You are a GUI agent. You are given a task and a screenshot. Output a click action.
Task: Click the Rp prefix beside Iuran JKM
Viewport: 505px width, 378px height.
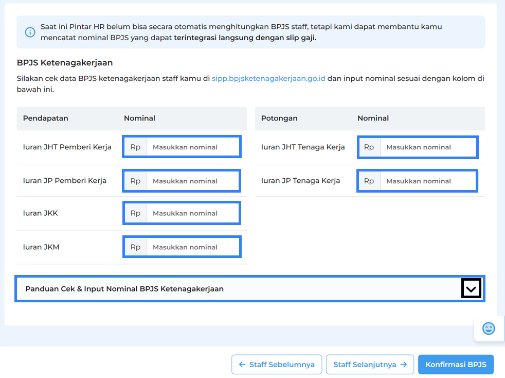click(x=135, y=247)
